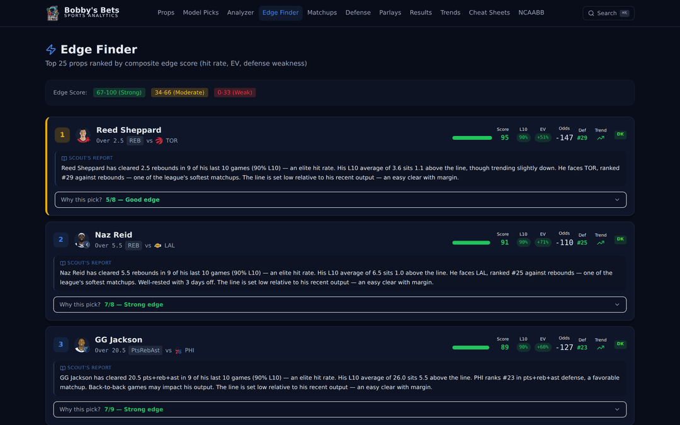The width and height of the screenshot is (680, 425).
Task: Select the Edge Finder nav tab
Action: (281, 13)
